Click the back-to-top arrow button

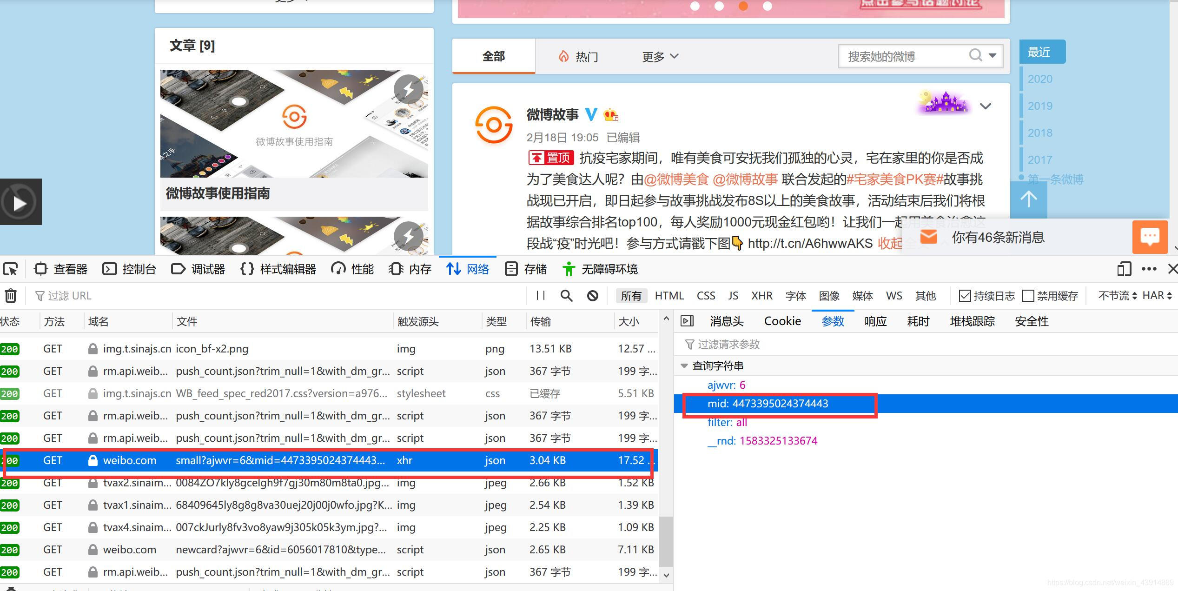(1029, 199)
